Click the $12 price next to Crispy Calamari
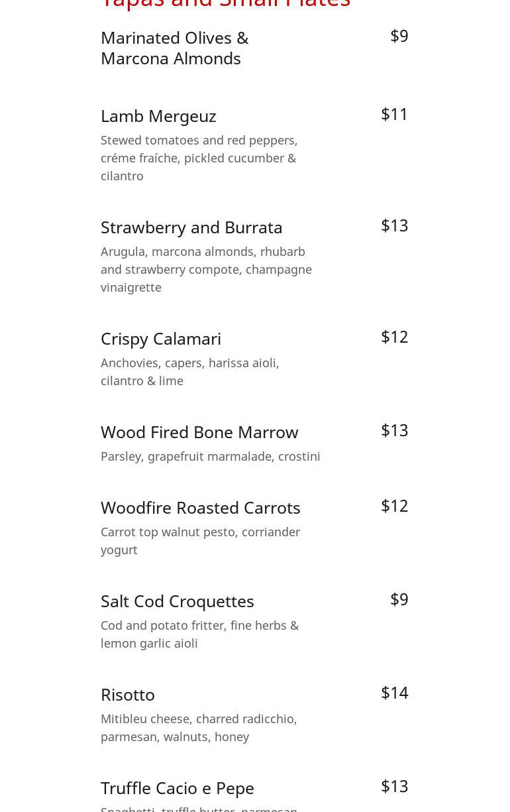The image size is (510, 812). pyautogui.click(x=395, y=337)
